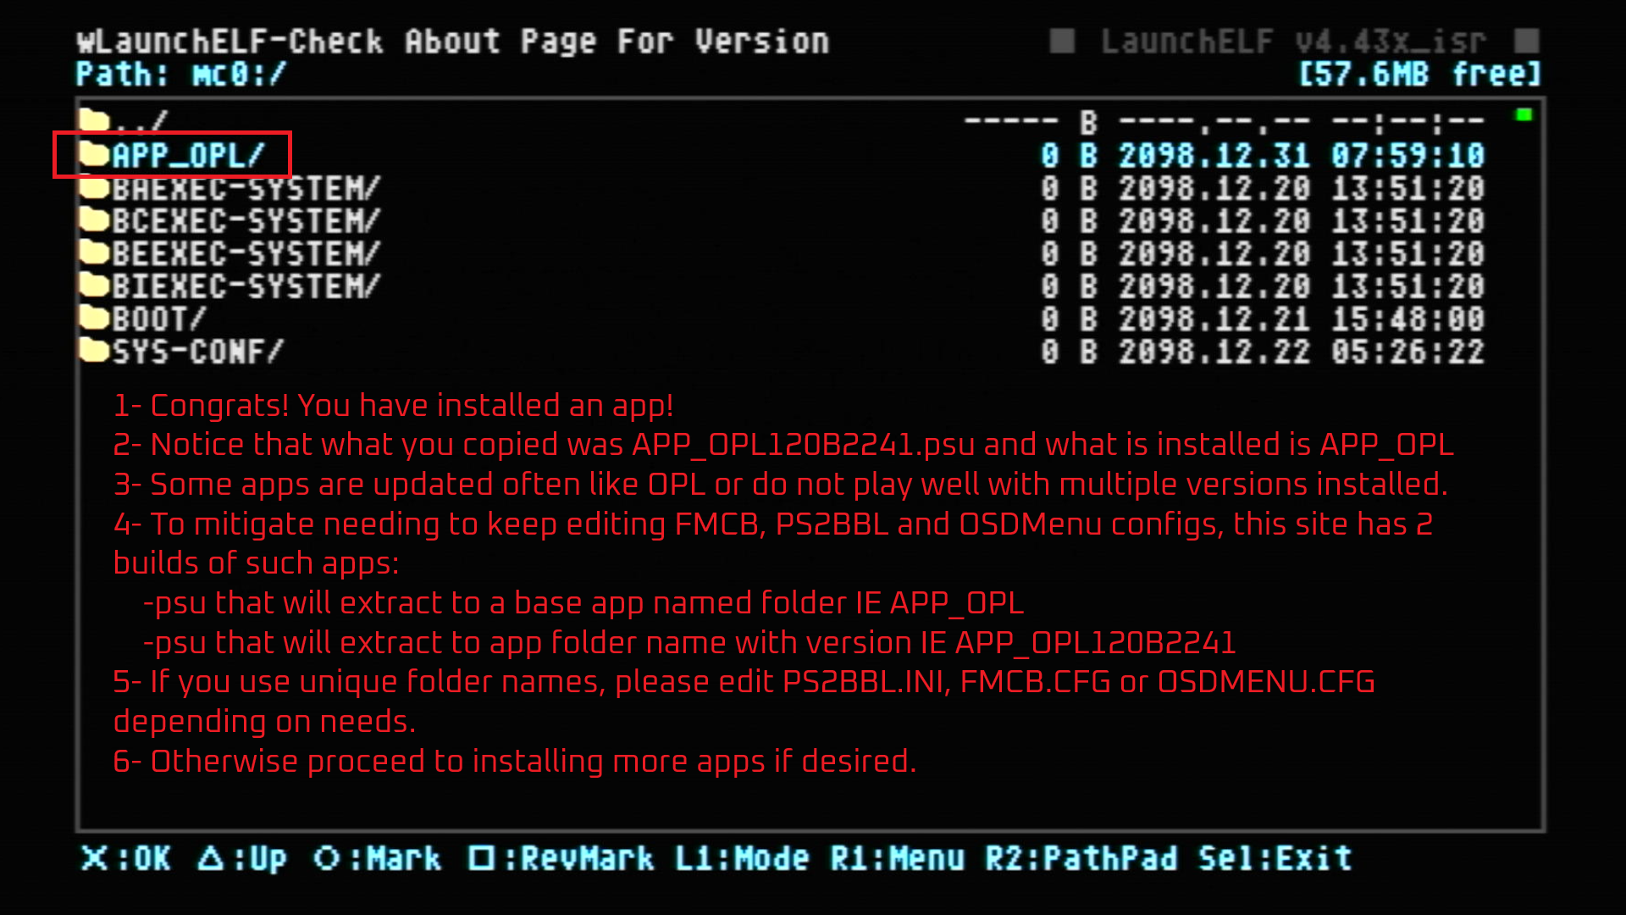Open the BEEXEC-SYSTEM folder icon
The height and width of the screenshot is (915, 1626).
[94, 252]
